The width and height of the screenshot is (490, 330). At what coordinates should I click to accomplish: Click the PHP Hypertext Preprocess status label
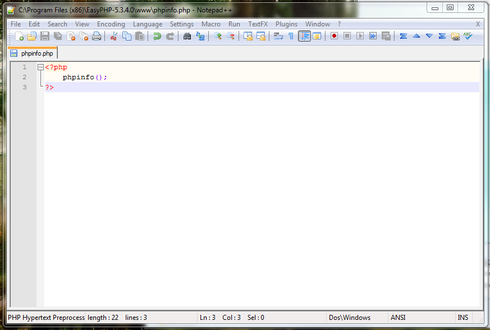click(46, 318)
